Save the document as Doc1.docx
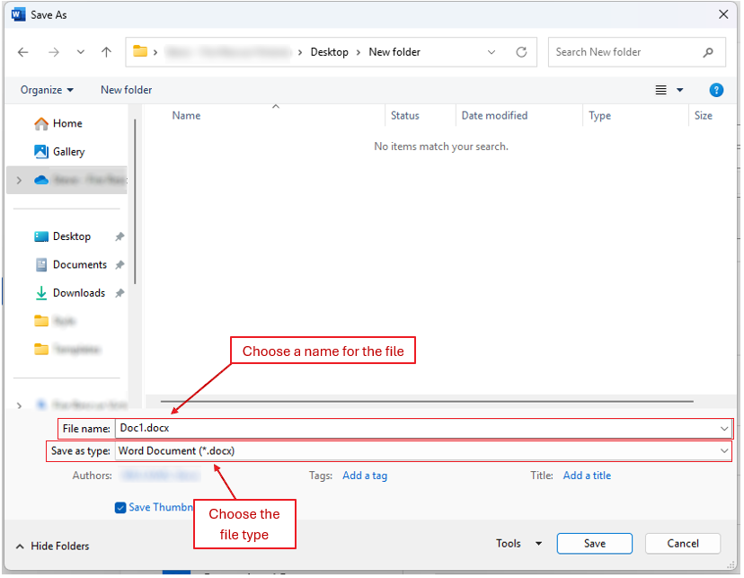The height and width of the screenshot is (578, 744). click(594, 543)
